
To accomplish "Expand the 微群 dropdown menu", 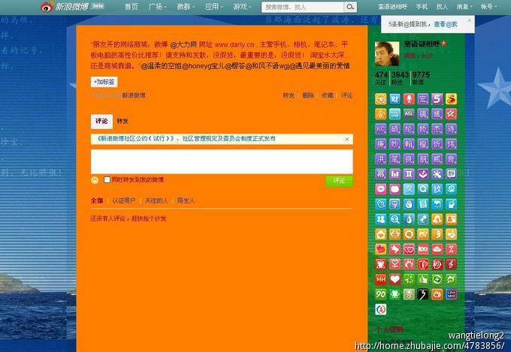I will [x=186, y=7].
